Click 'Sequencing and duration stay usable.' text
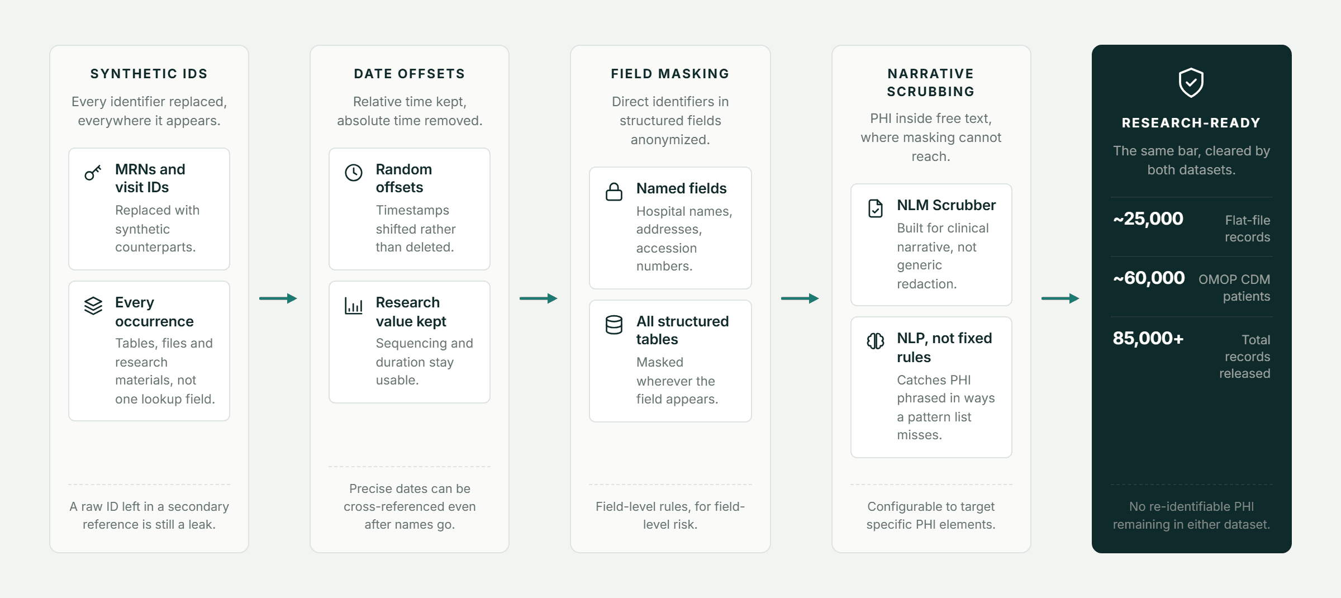 [x=424, y=362]
